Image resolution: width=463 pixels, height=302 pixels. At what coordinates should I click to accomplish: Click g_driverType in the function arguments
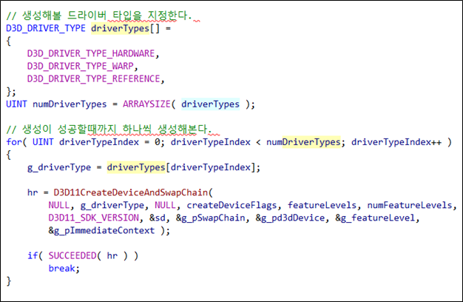(x=112, y=205)
